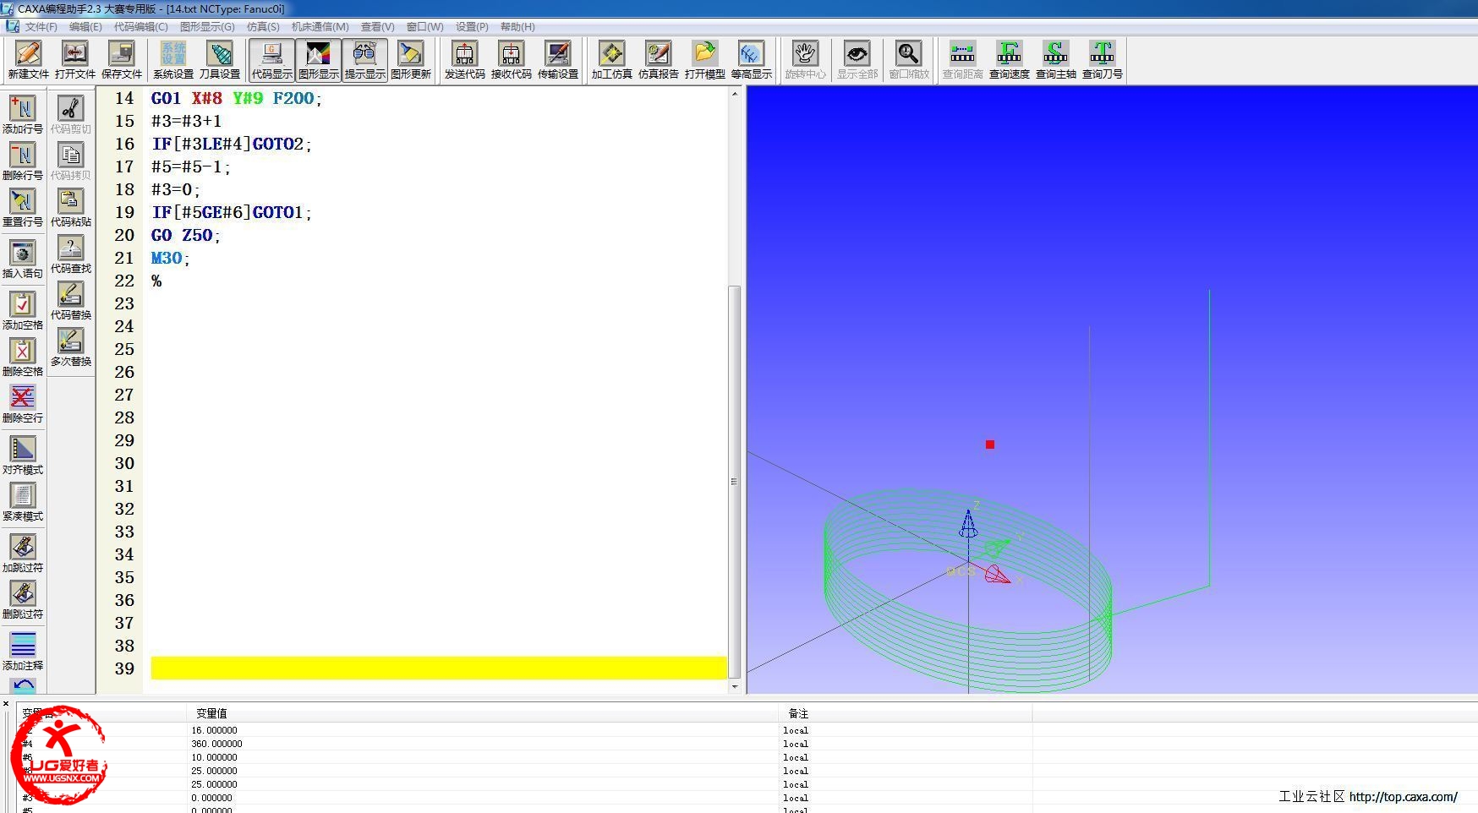Screen dimensions: 1478x813
Task: Enable 对齐模式 align mode
Action: click(x=23, y=456)
